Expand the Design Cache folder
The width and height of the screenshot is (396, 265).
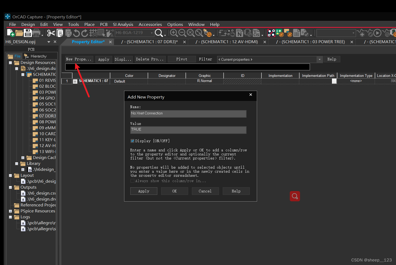tap(23, 158)
